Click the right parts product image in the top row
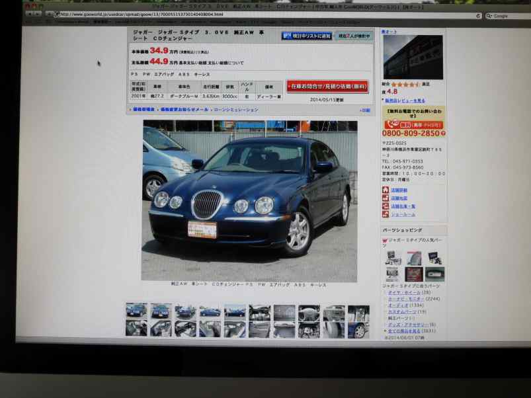Image resolution: width=531 pixels, height=398 pixels. pyautogui.click(x=435, y=258)
